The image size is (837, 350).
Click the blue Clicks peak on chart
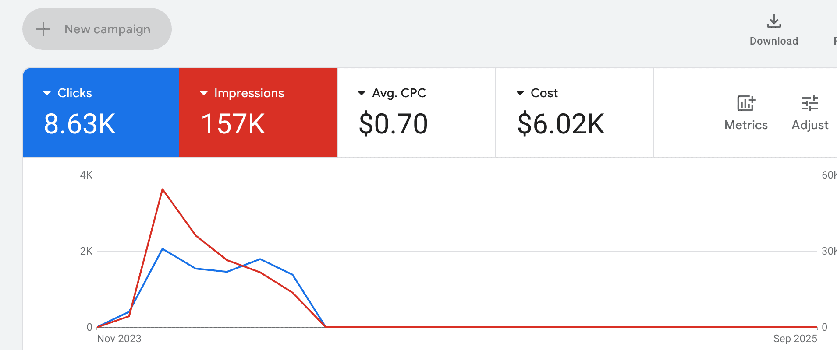pyautogui.click(x=163, y=249)
